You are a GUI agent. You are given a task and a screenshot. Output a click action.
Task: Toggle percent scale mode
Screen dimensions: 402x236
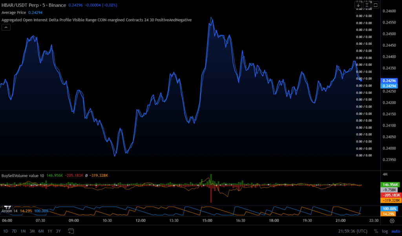tap(376, 231)
